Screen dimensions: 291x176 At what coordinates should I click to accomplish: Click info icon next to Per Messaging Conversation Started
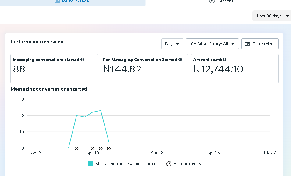(x=180, y=60)
